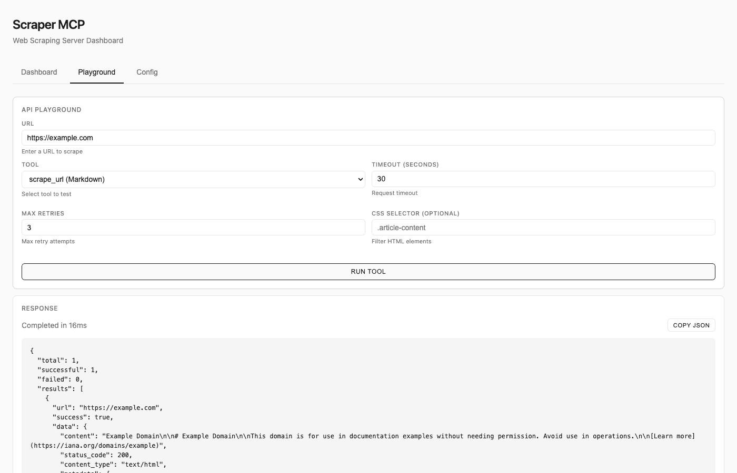Select the Playground tab
The height and width of the screenshot is (473, 737).
point(97,72)
